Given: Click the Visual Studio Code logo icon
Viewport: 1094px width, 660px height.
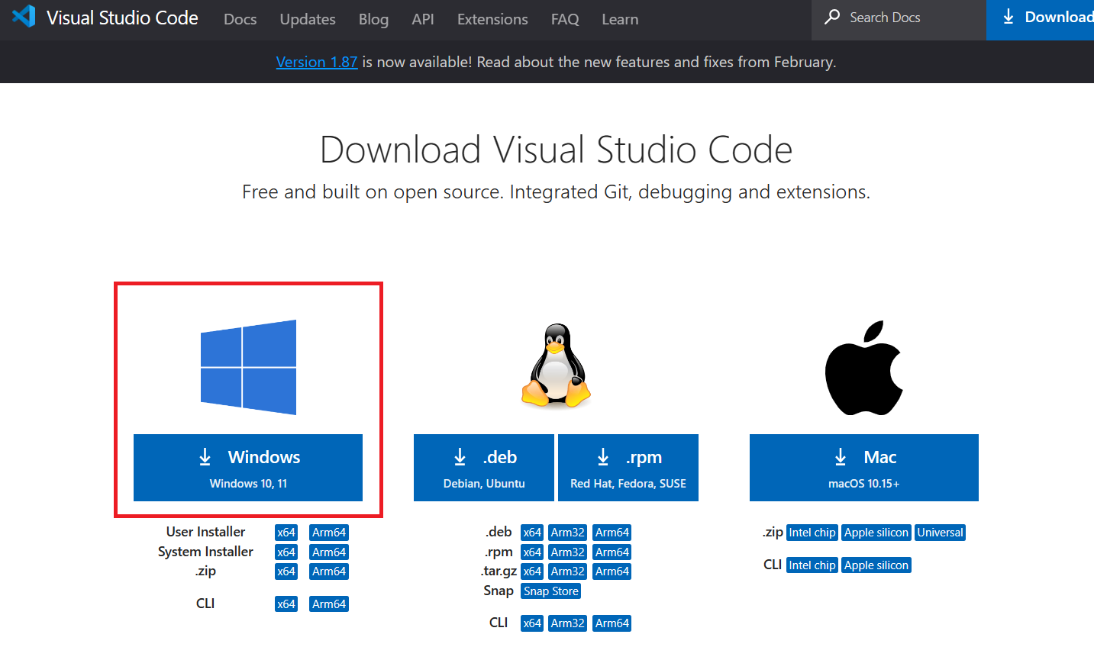Looking at the screenshot, I should (x=24, y=17).
